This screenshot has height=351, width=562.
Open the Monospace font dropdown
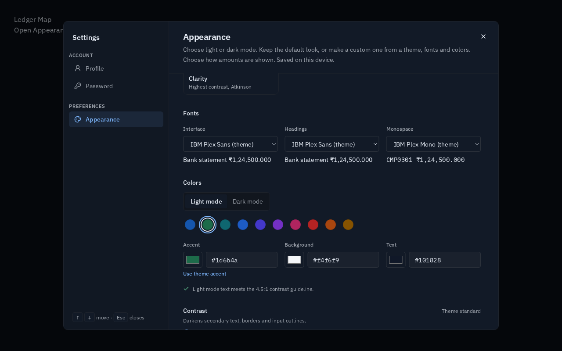[433, 144]
